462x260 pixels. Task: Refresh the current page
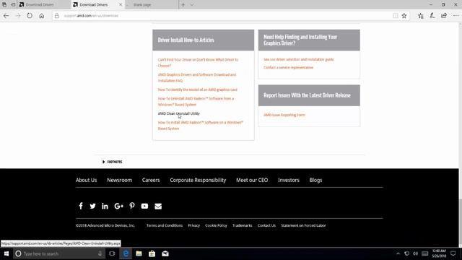pos(30,16)
